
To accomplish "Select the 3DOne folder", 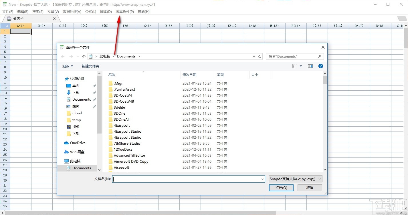I will (x=117, y=113).
